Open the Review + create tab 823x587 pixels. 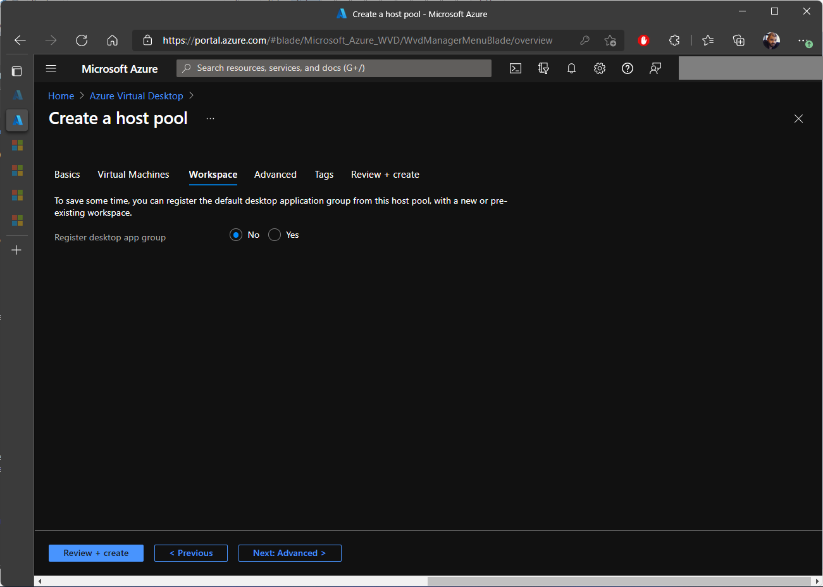coord(385,175)
